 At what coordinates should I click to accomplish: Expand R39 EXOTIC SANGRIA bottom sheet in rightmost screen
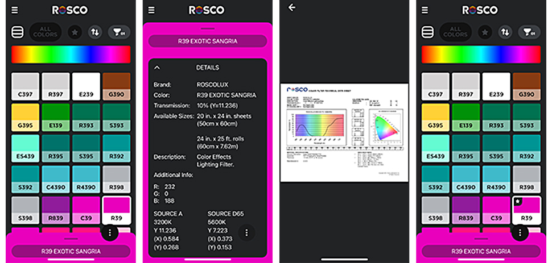coord(480,251)
